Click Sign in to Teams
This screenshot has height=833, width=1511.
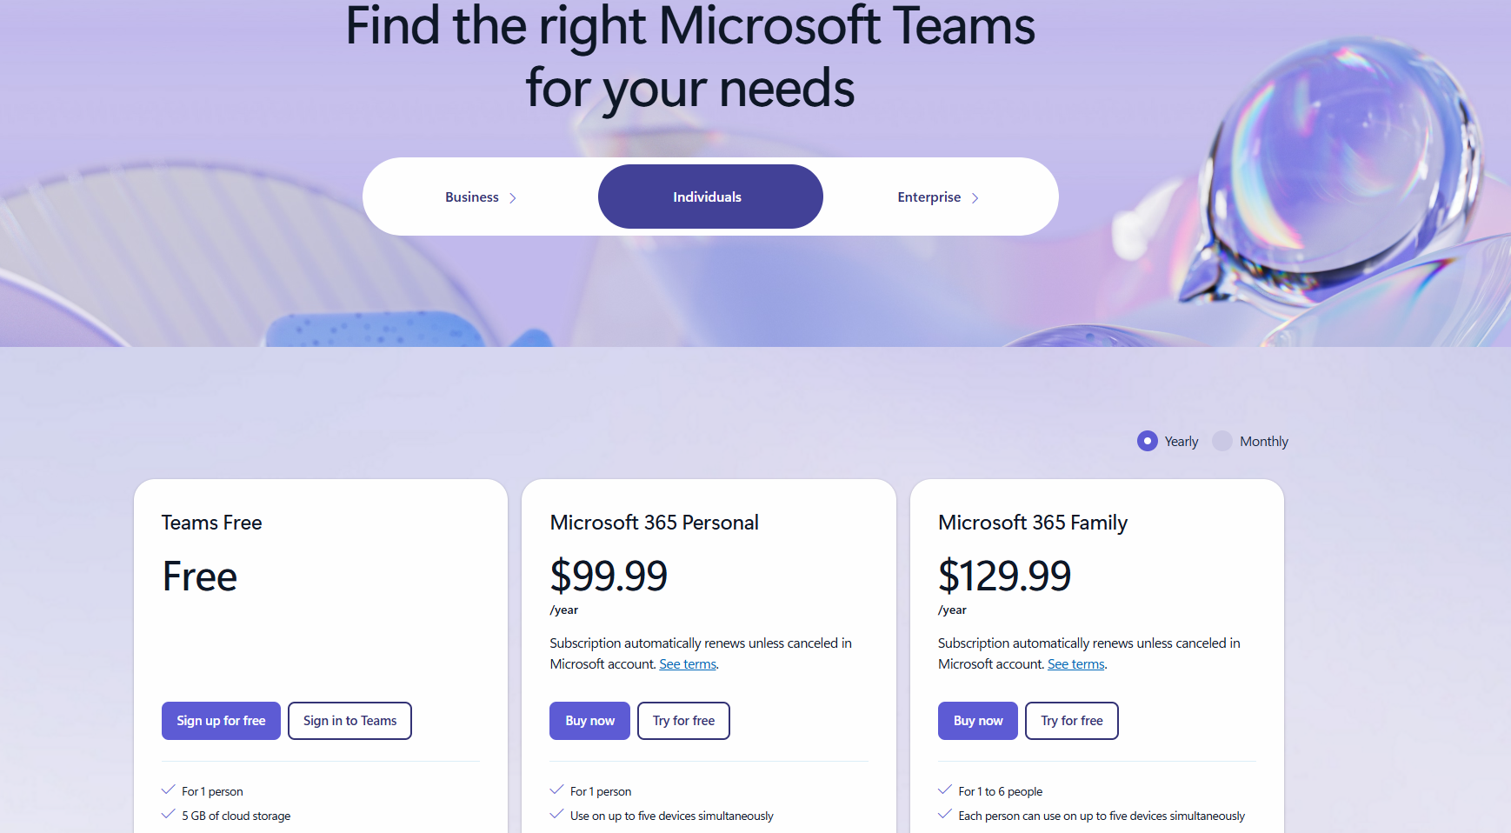pyautogui.click(x=349, y=720)
